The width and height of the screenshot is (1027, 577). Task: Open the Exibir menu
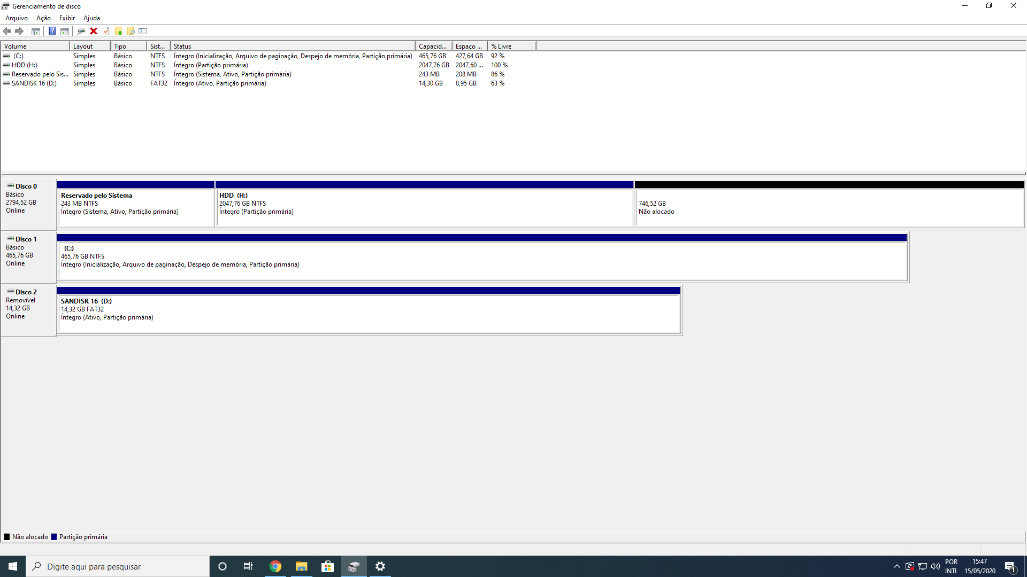[67, 18]
